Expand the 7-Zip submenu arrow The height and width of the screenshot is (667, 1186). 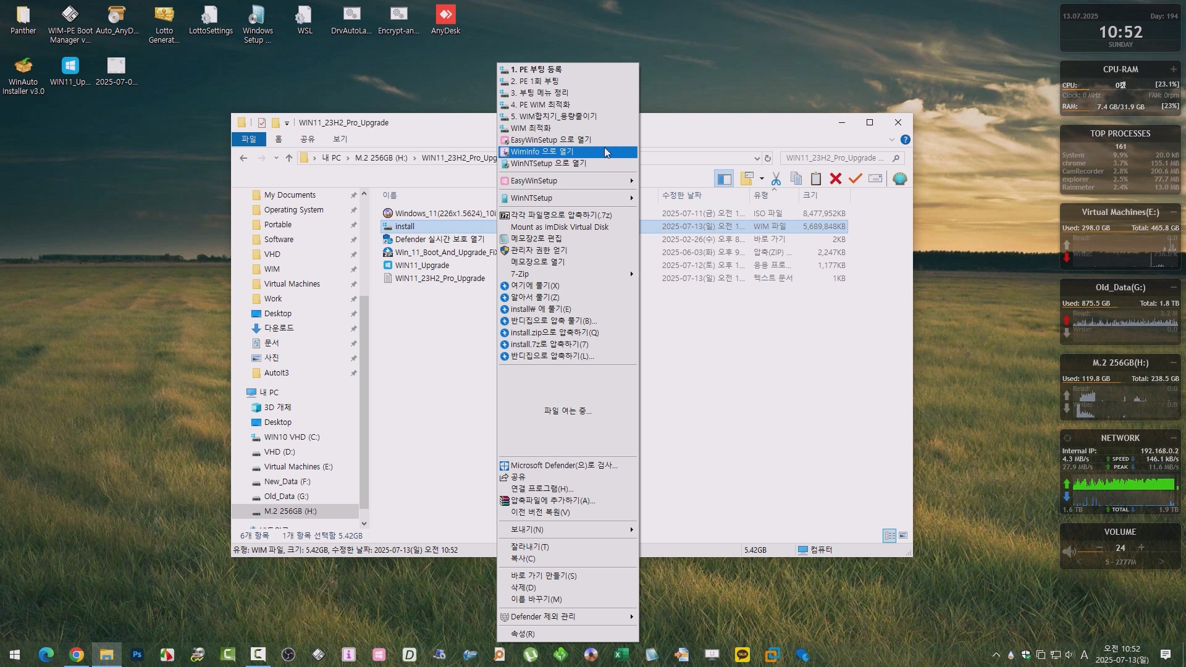point(631,274)
